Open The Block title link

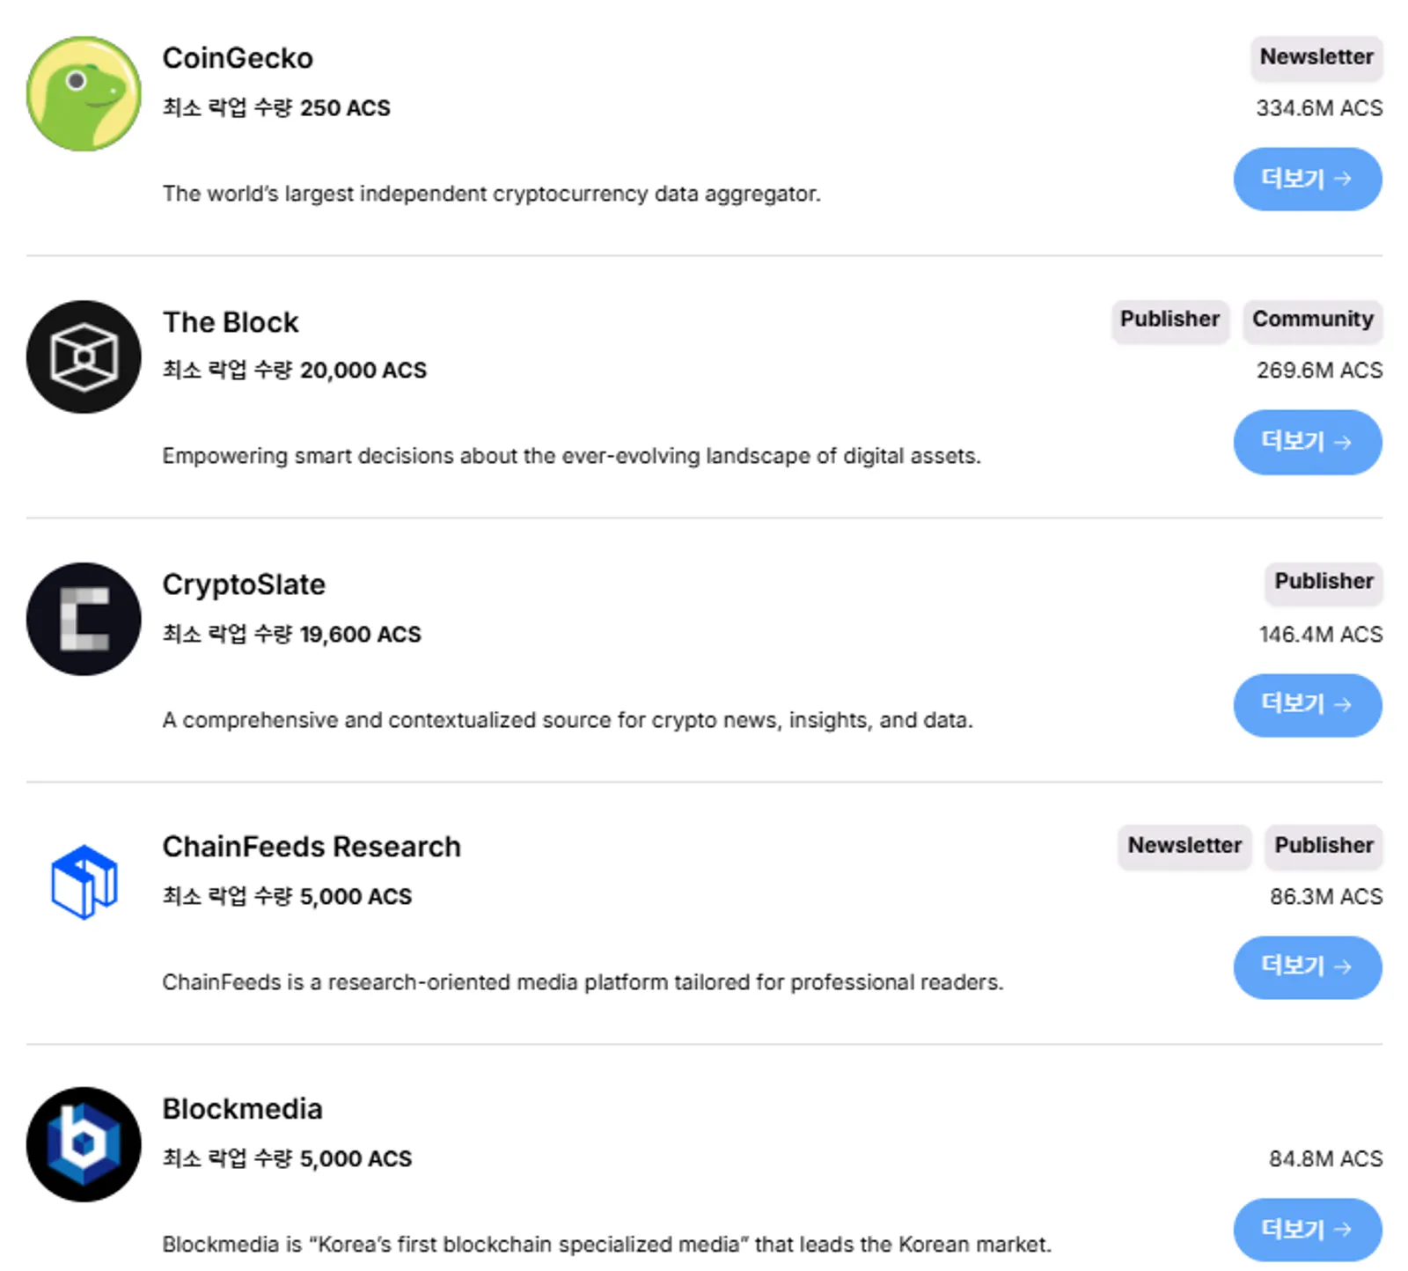coord(231,322)
